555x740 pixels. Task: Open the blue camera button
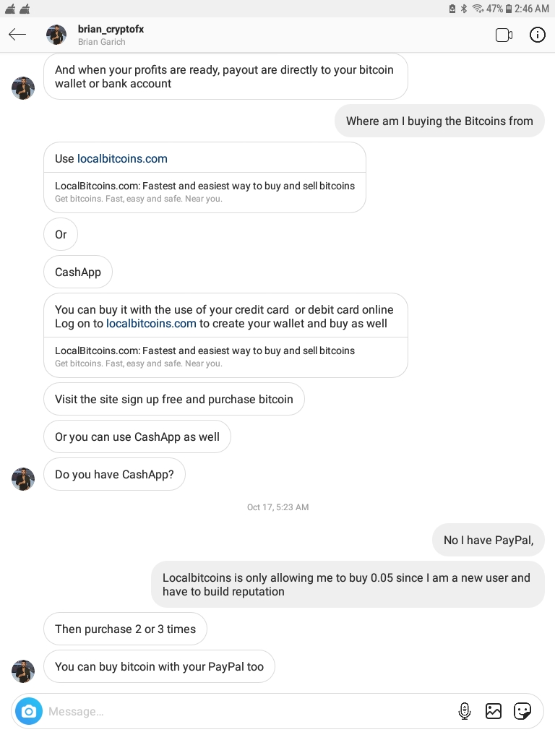pos(29,711)
